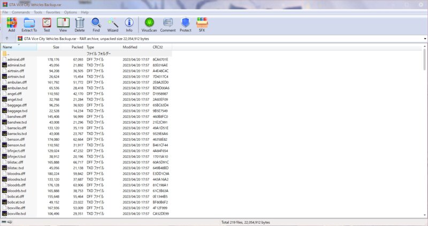Start VirusScan on the archive
428x226 pixels.
(x=149, y=25)
